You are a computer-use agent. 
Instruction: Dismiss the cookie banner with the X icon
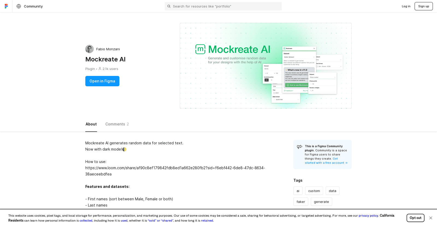point(430,218)
